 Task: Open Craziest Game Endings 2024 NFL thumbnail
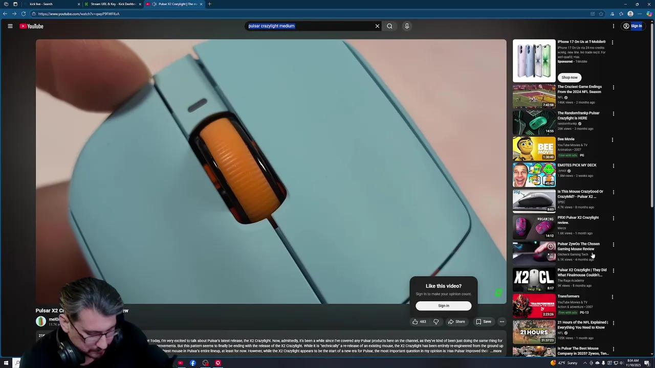pos(534,96)
